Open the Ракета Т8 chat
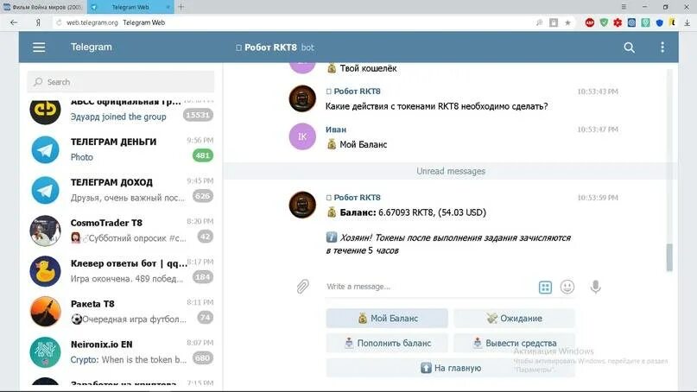Screen dimensions: 697x392 coord(120,311)
